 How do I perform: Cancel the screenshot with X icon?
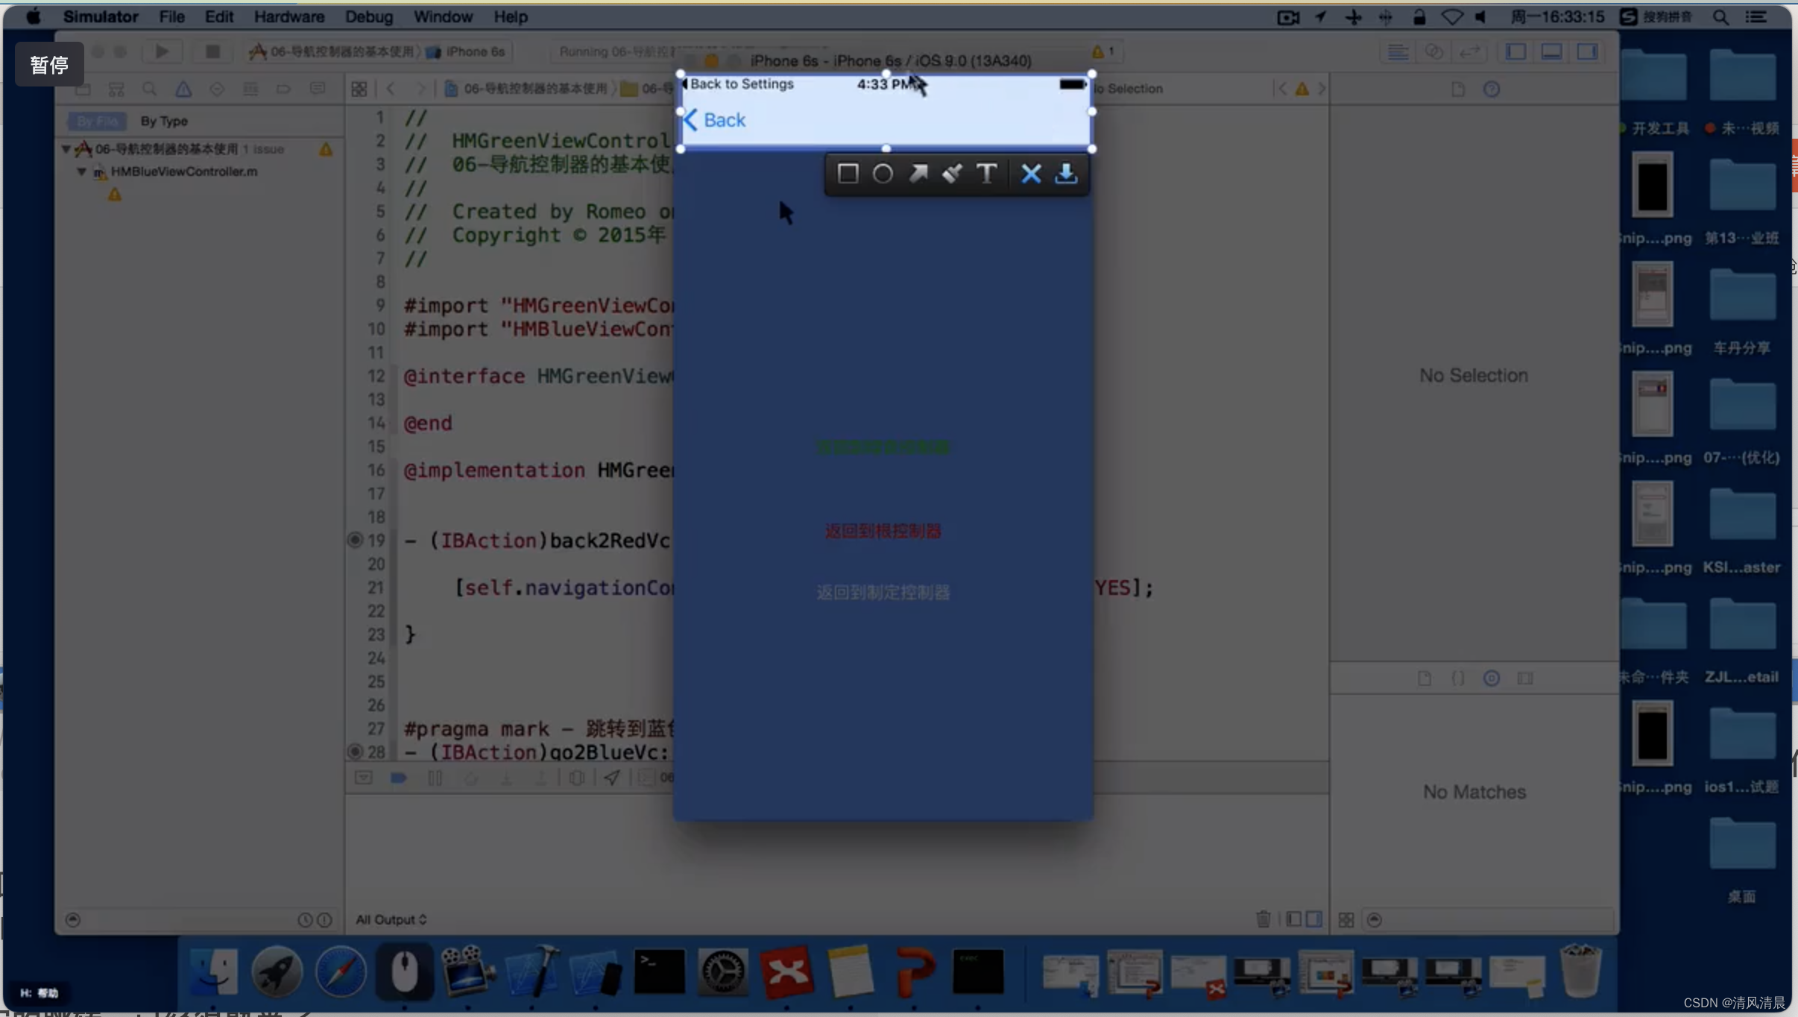pyautogui.click(x=1031, y=174)
